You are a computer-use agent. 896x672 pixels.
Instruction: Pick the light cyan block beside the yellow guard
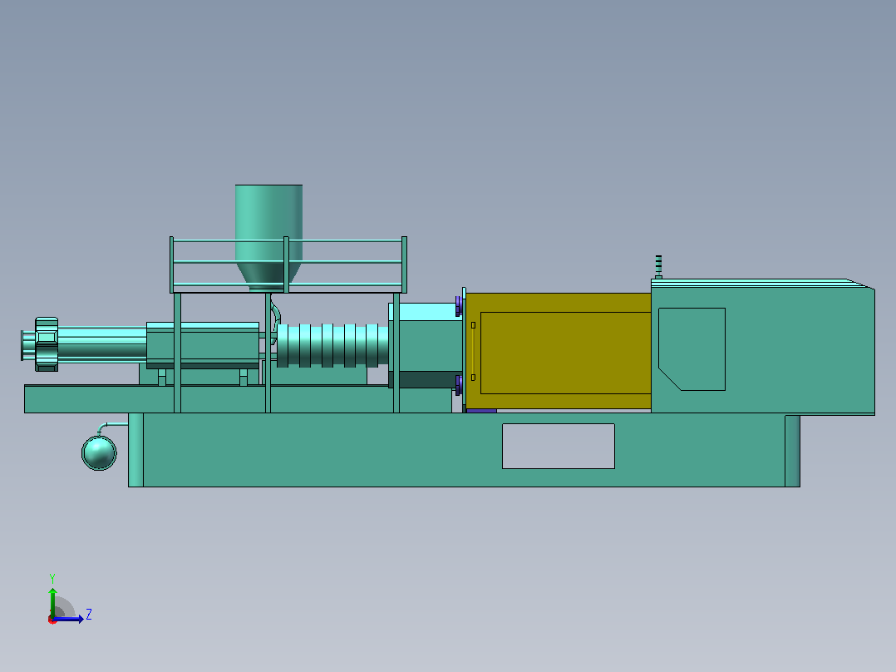(430, 312)
